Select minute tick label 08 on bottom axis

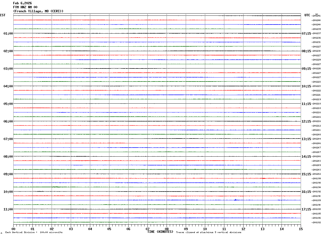167,229
